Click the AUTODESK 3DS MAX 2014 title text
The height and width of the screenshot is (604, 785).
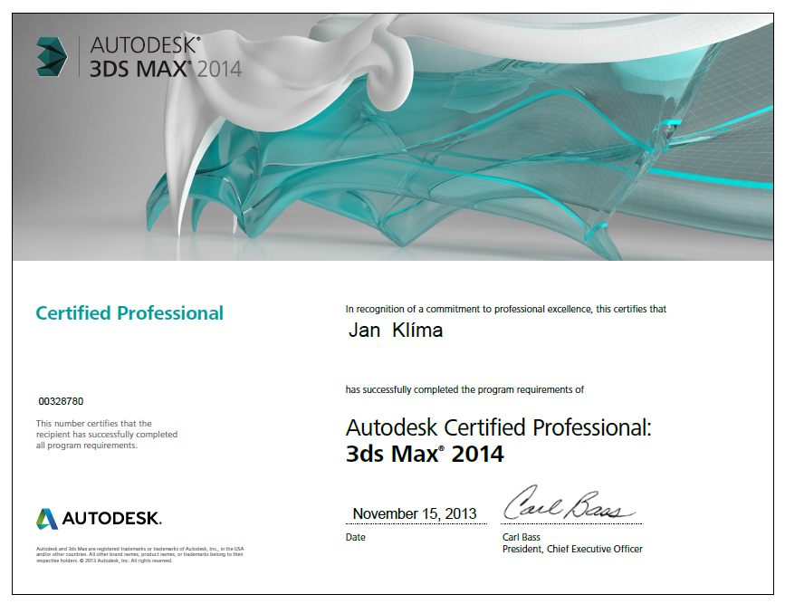166,56
